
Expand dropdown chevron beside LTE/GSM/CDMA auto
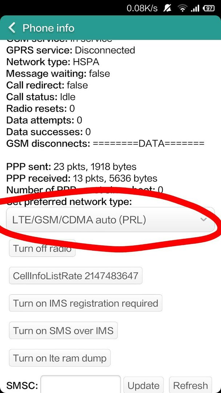pyautogui.click(x=204, y=219)
